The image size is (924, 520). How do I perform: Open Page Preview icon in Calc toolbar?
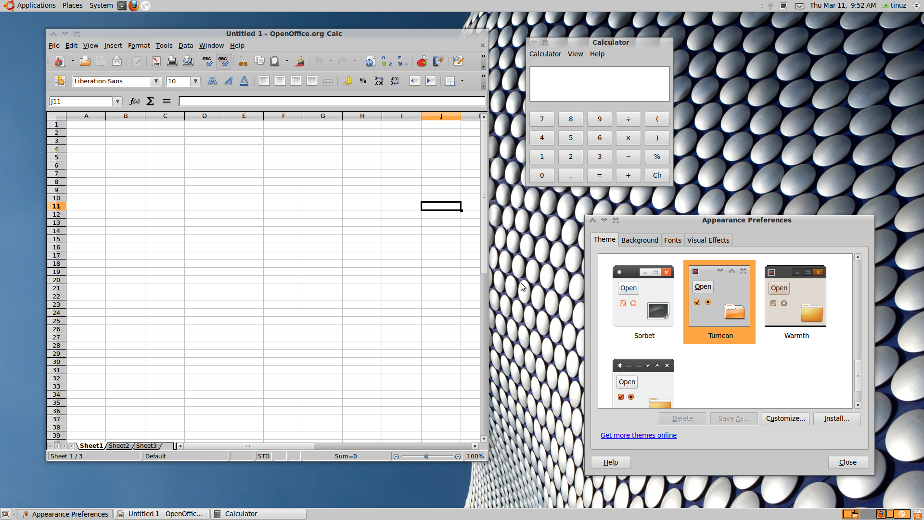[x=188, y=61]
